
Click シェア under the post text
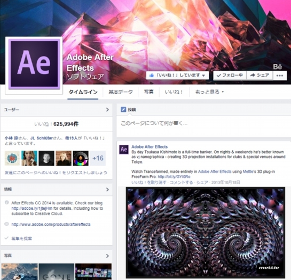202,183
